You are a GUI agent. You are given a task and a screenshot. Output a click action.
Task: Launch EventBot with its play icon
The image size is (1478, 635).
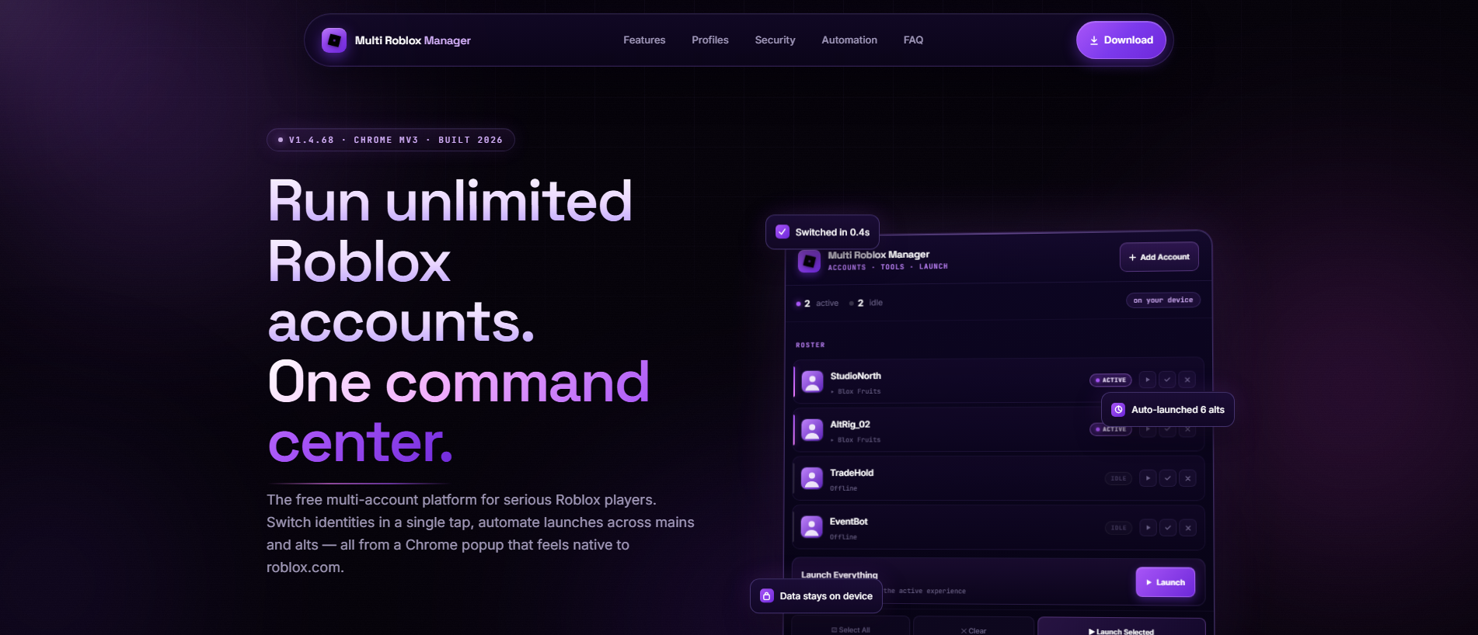(x=1148, y=528)
